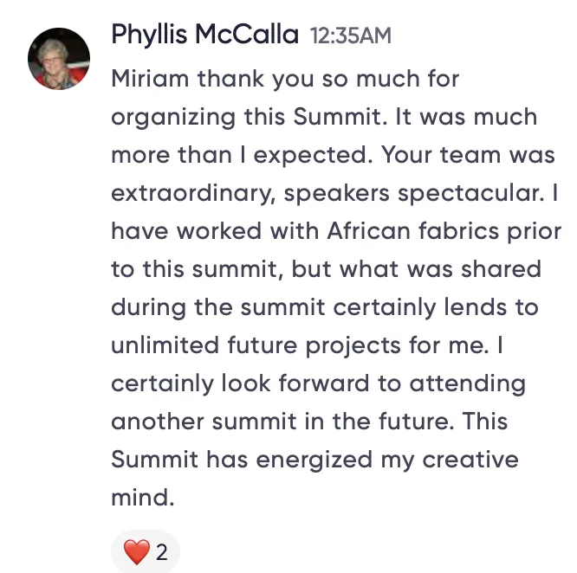Image resolution: width=577 pixels, height=573 pixels.
Task: Click the text 'during the summit certainly'
Action: pyautogui.click(x=274, y=308)
